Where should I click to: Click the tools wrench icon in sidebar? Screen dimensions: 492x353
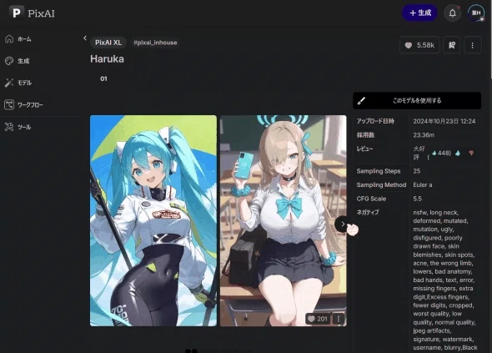[9, 127]
